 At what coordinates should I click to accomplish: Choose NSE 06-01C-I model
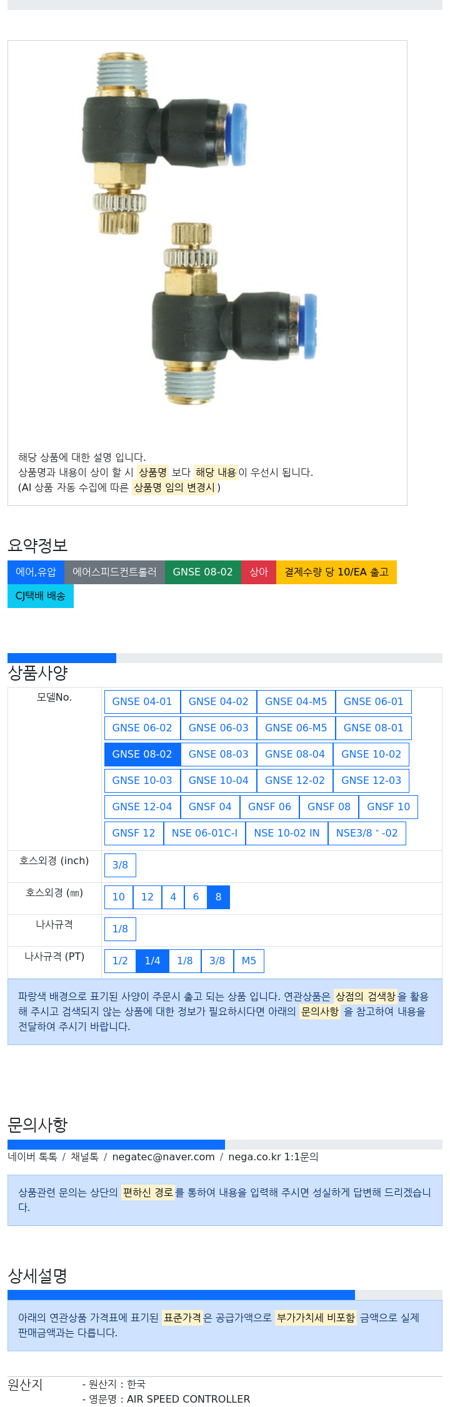point(204,833)
